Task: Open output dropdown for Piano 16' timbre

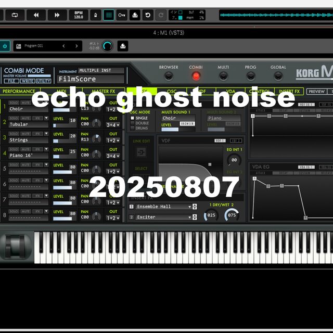Action: click(113, 156)
